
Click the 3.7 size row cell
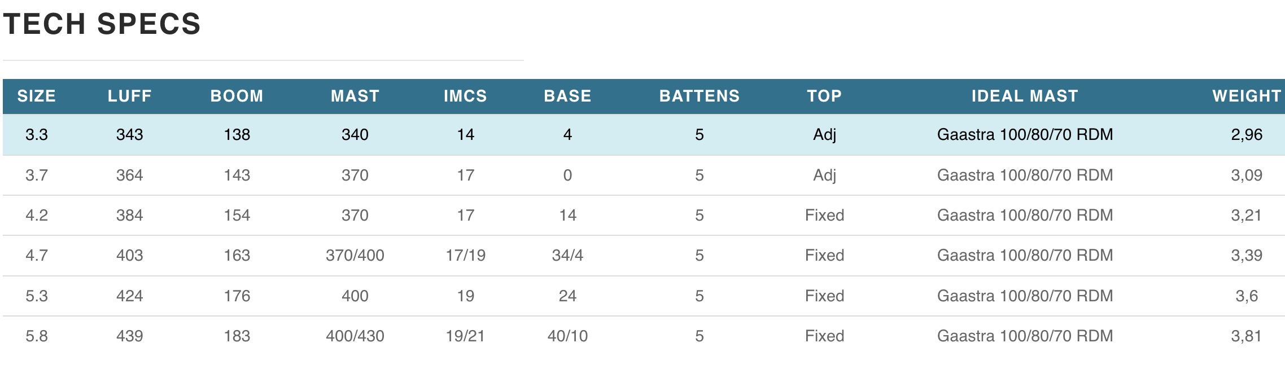point(37,175)
